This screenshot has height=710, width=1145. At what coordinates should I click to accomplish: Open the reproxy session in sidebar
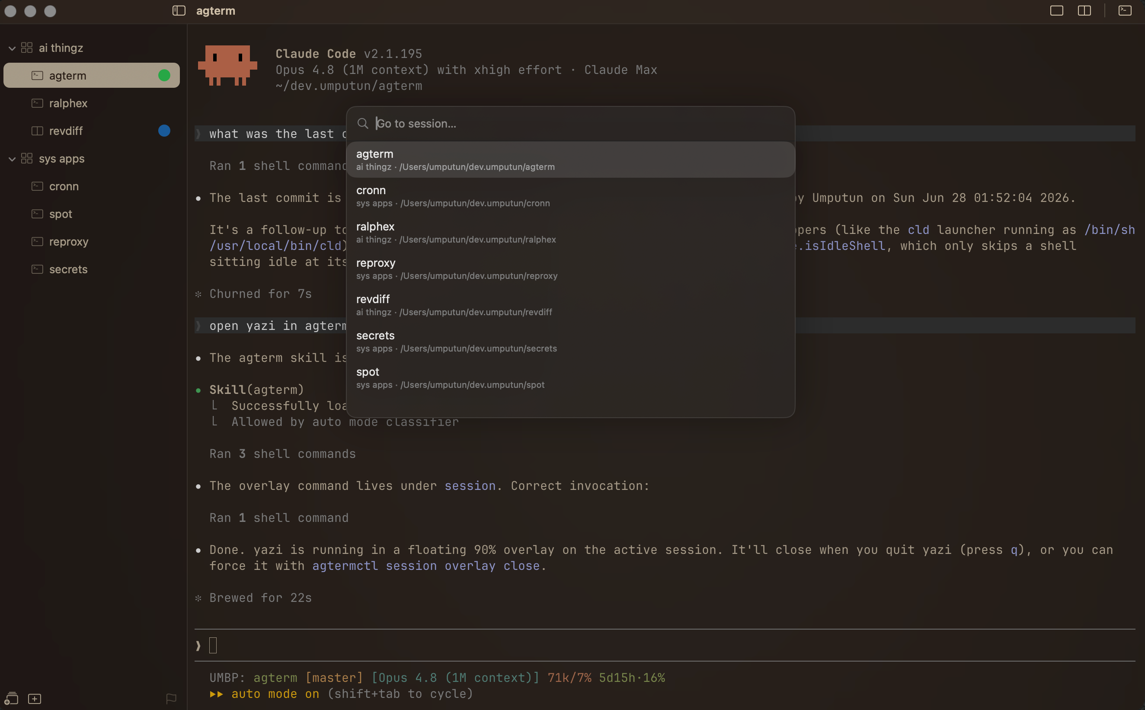point(92,241)
